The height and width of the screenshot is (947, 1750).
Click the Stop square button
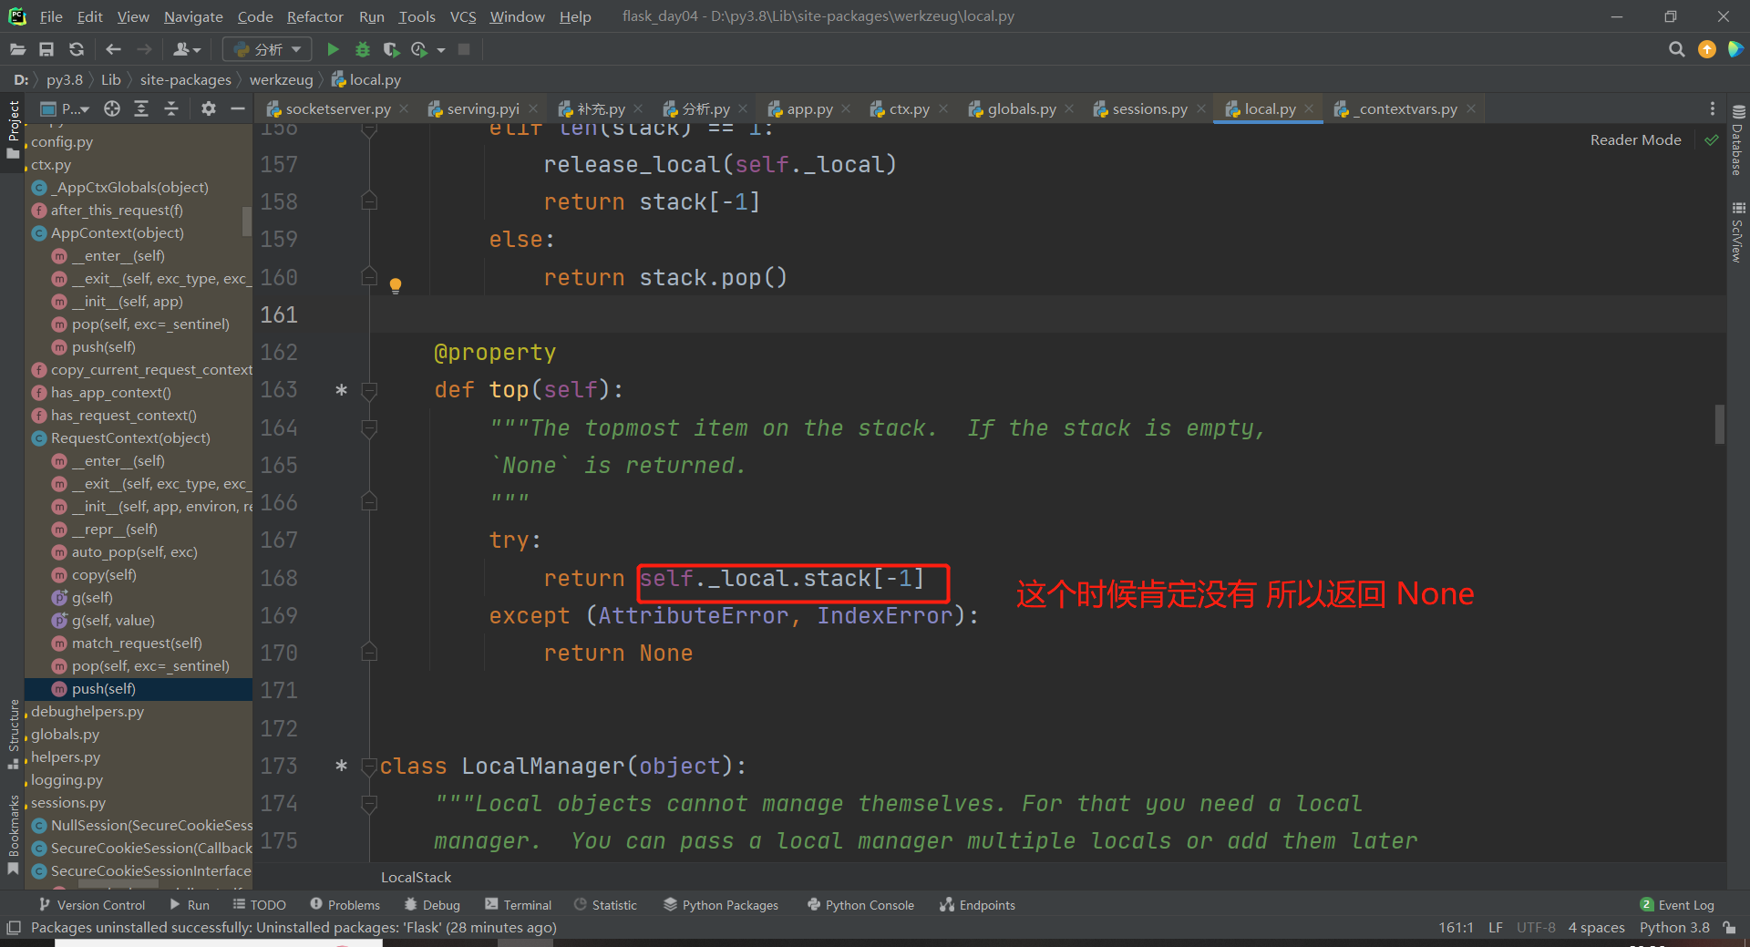pos(464,49)
